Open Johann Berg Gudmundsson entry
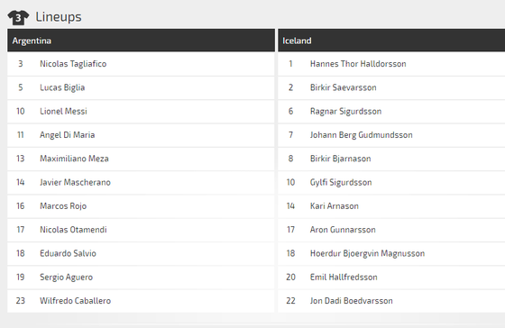Viewport: 505px width, 328px height. click(362, 135)
